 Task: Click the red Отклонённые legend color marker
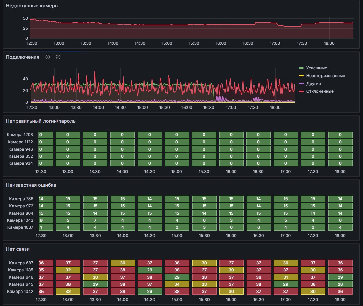tap(301, 91)
